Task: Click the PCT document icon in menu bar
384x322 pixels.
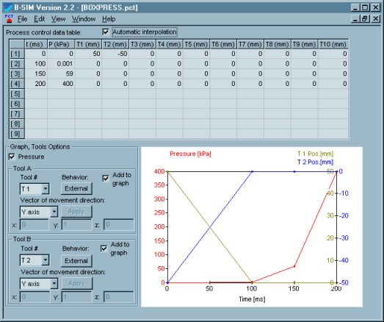Action: click(9, 18)
